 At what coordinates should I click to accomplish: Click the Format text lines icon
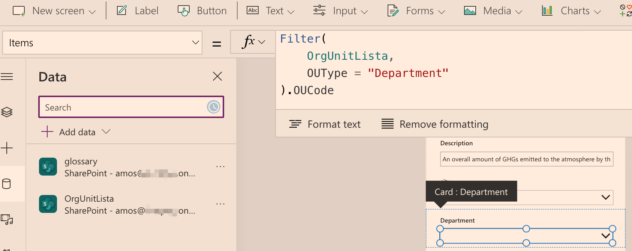295,124
